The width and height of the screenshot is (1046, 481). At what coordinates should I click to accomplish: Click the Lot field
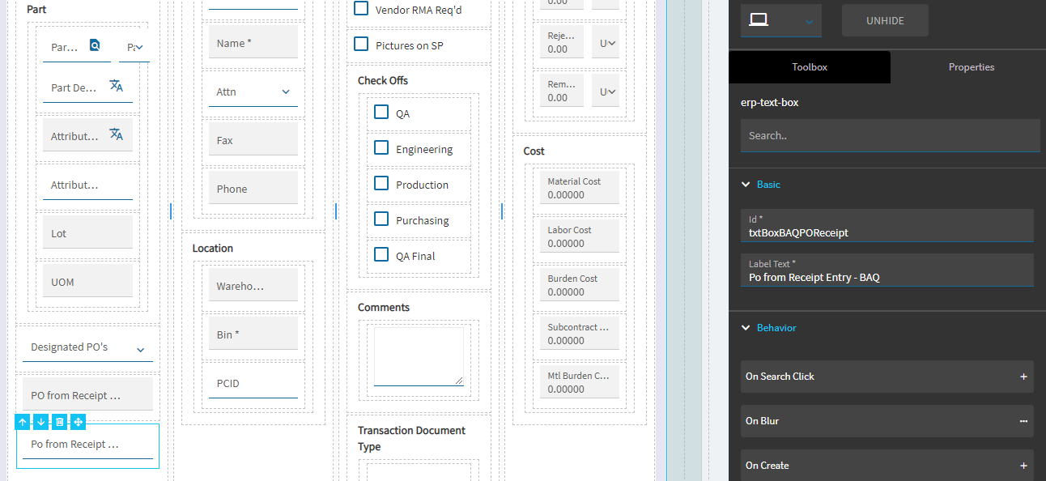[x=87, y=232]
